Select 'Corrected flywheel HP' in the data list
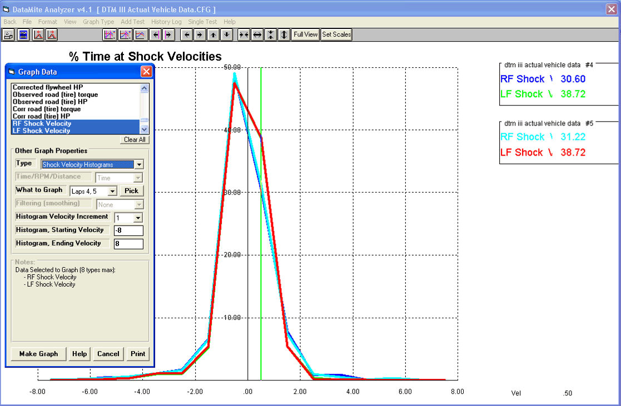Viewport: 621px width, 406px height. tap(76, 87)
